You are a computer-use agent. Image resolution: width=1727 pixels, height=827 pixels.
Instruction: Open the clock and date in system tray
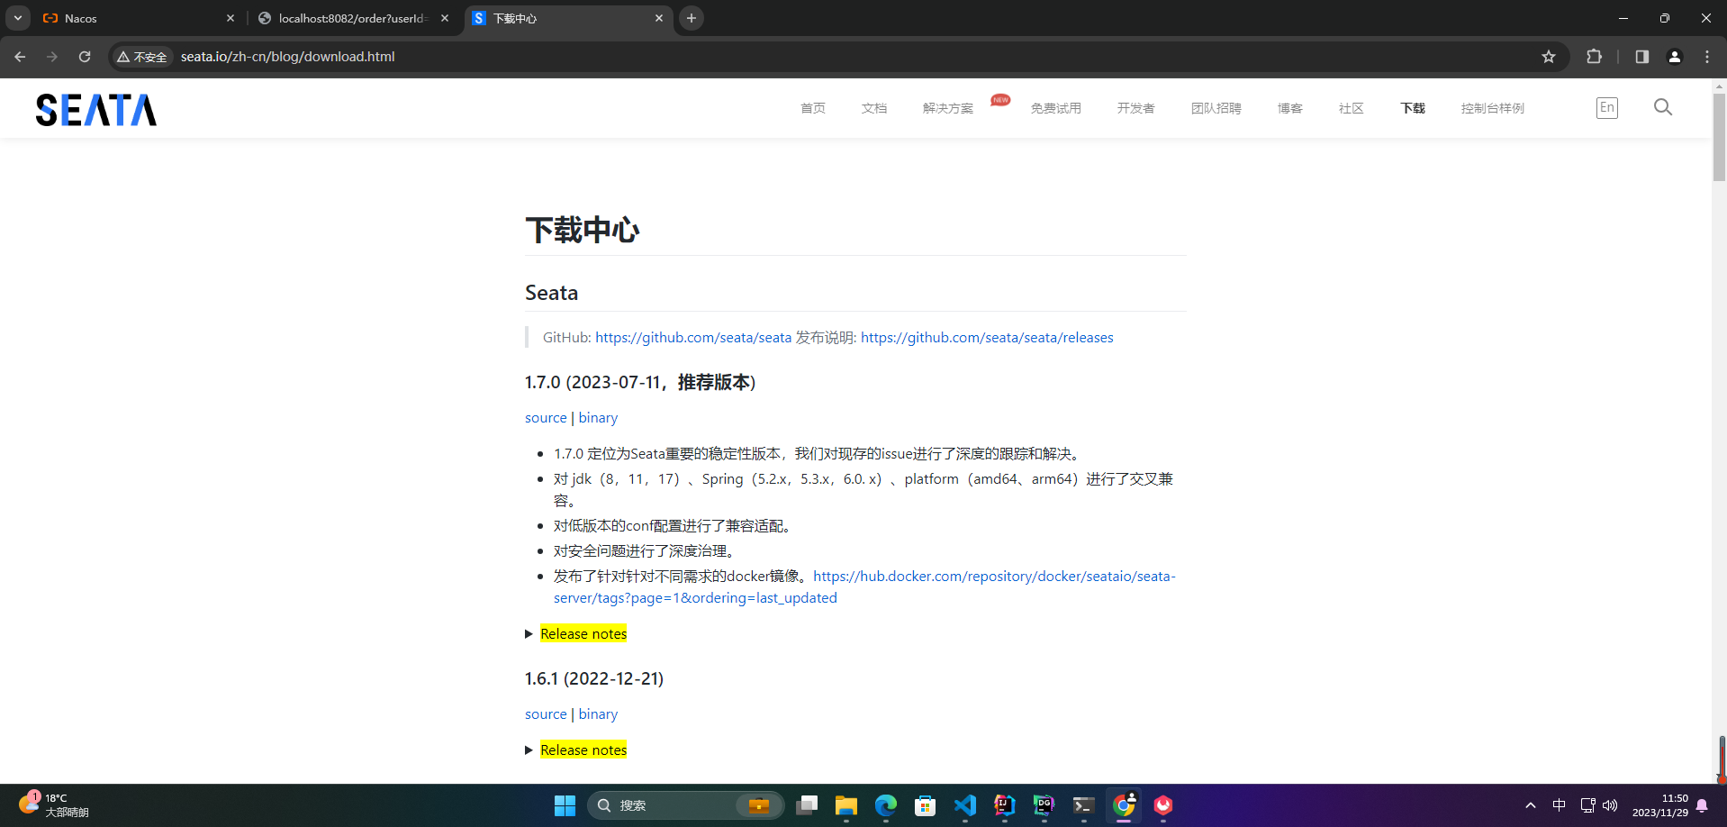click(x=1660, y=805)
